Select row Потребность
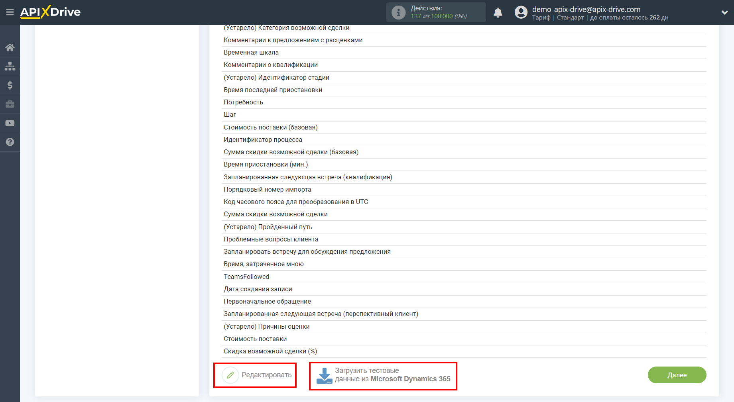Viewport: 734px width, 402px height. tap(464, 102)
